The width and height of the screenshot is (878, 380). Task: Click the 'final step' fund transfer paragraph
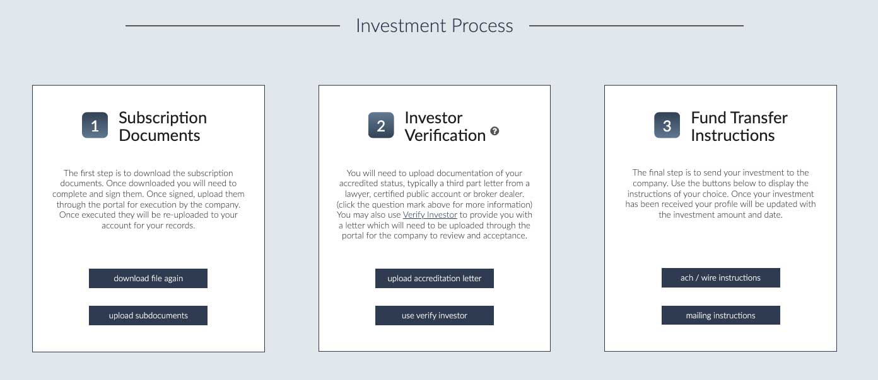721,194
